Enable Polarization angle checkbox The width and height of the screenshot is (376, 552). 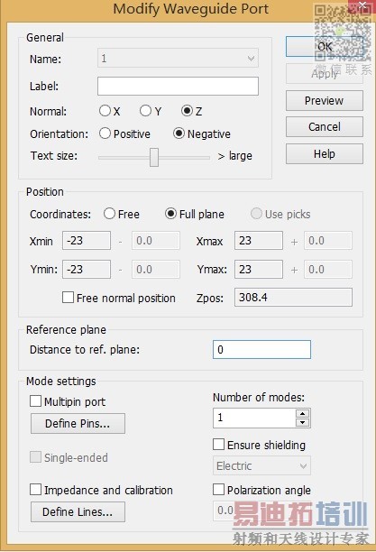coord(218,490)
